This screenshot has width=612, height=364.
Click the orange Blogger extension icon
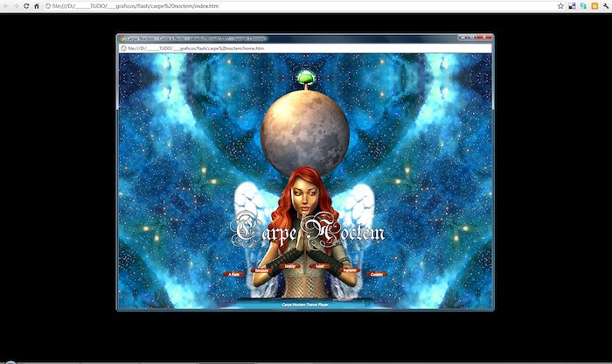[x=595, y=6]
